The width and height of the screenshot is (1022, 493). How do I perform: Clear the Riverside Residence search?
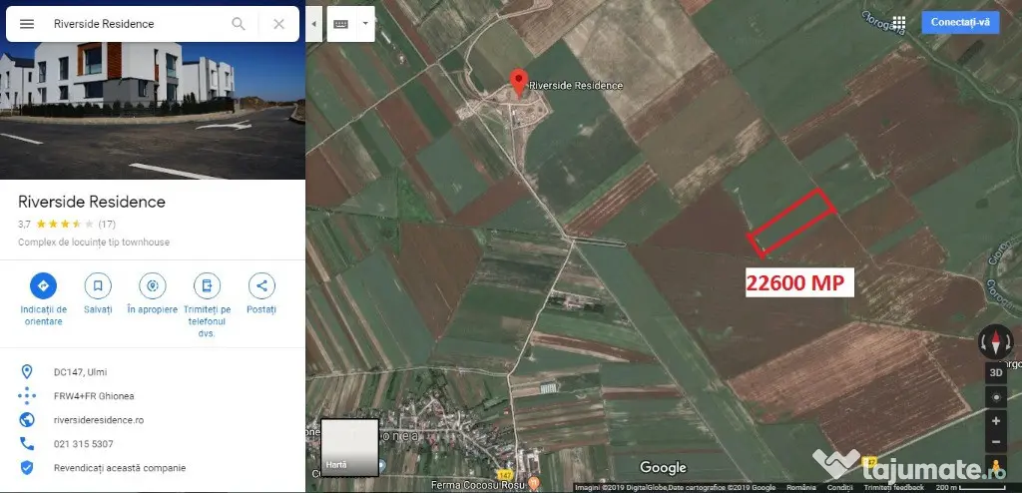(x=278, y=24)
